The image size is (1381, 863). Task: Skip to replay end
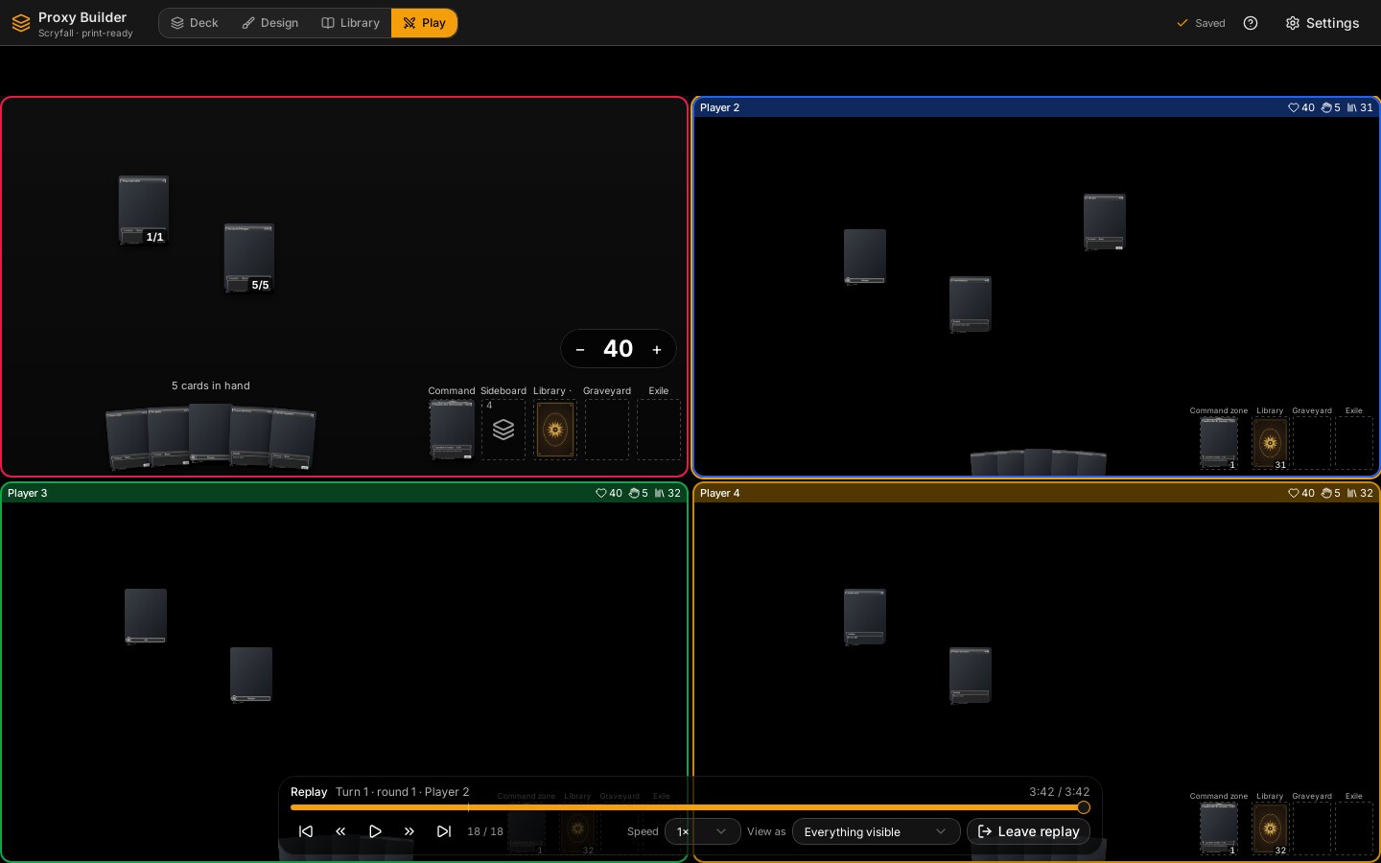coord(444,831)
